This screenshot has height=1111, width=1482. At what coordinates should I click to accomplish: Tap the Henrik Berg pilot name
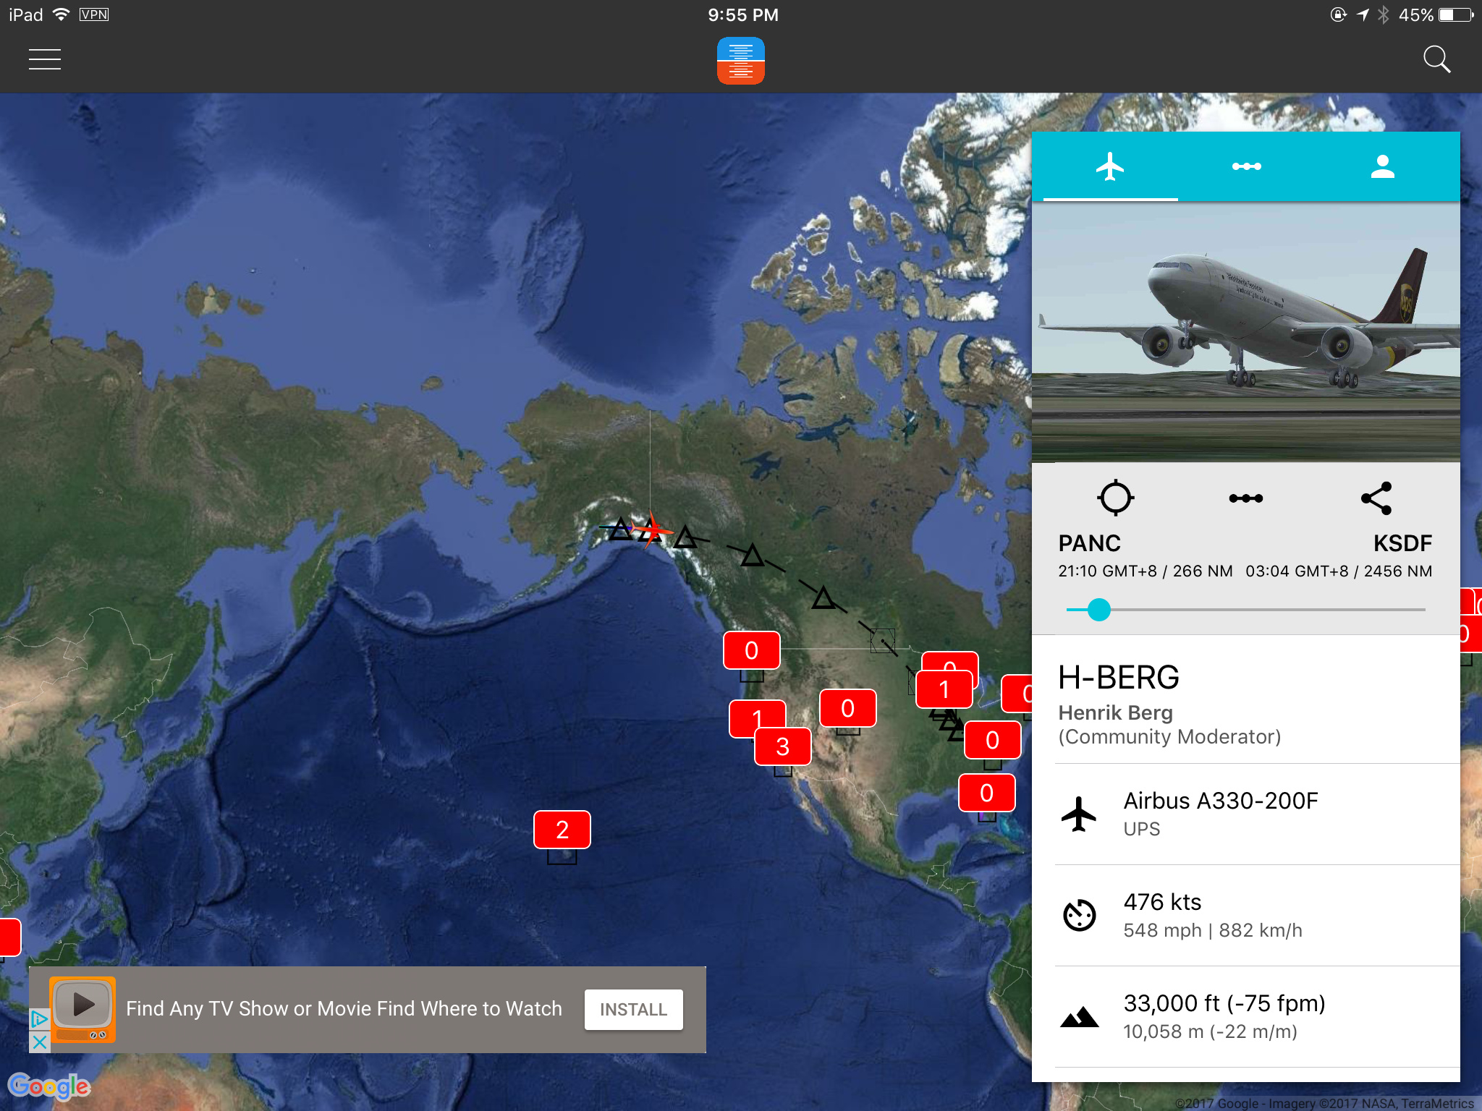click(x=1115, y=712)
